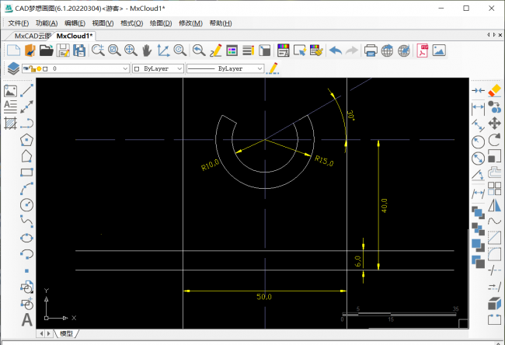This screenshot has width=505, height=345.
Task: Select the radius dimension tool
Action: click(x=478, y=141)
